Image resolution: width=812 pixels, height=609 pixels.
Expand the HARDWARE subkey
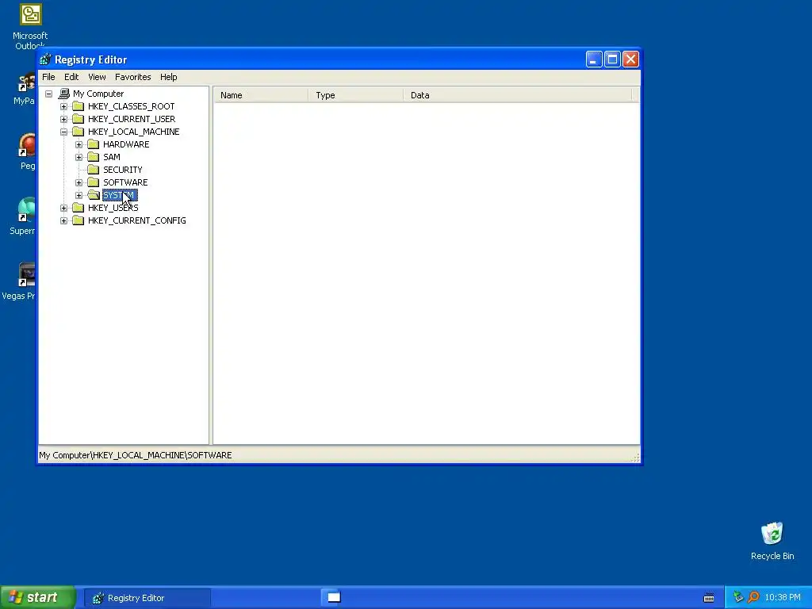(x=79, y=144)
